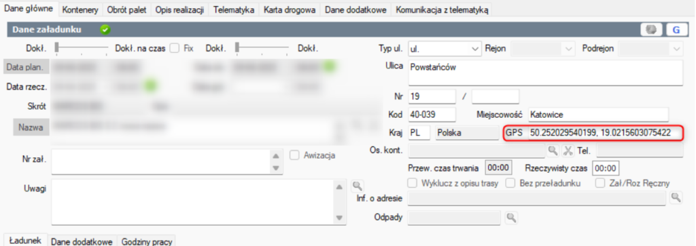Check Zał/Roz Ręczny option

tap(600, 183)
